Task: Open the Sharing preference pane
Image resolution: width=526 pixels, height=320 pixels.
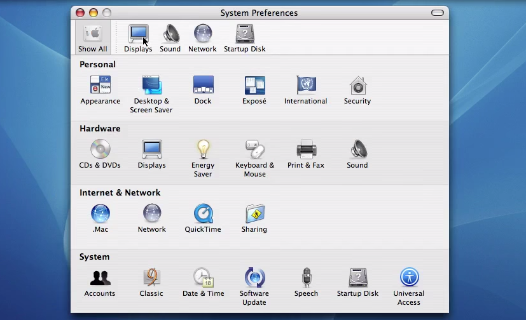Action: (254, 214)
